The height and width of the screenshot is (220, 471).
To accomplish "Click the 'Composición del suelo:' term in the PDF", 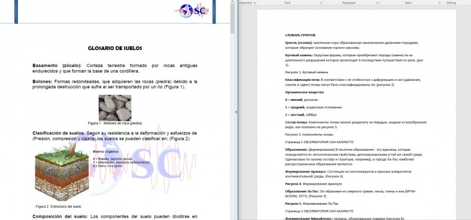I will coord(60,216).
